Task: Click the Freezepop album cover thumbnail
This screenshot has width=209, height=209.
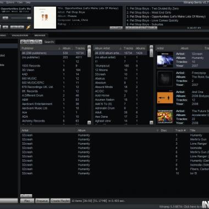Action: pyautogui.click(x=165, y=79)
